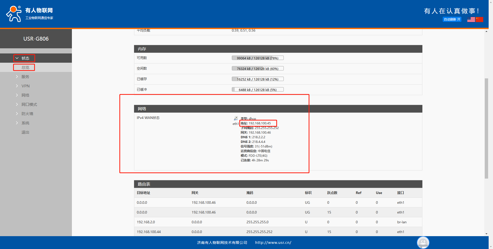The image size is (493, 249).
Task: Click the USR-G806 device title
Action: [x=36, y=39]
